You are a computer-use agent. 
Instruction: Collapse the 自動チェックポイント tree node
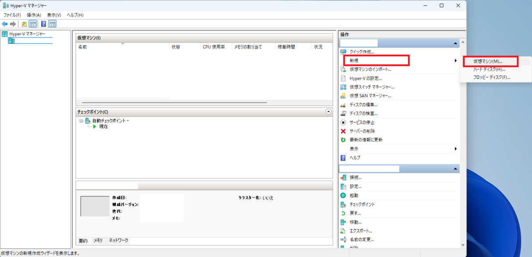(x=81, y=121)
